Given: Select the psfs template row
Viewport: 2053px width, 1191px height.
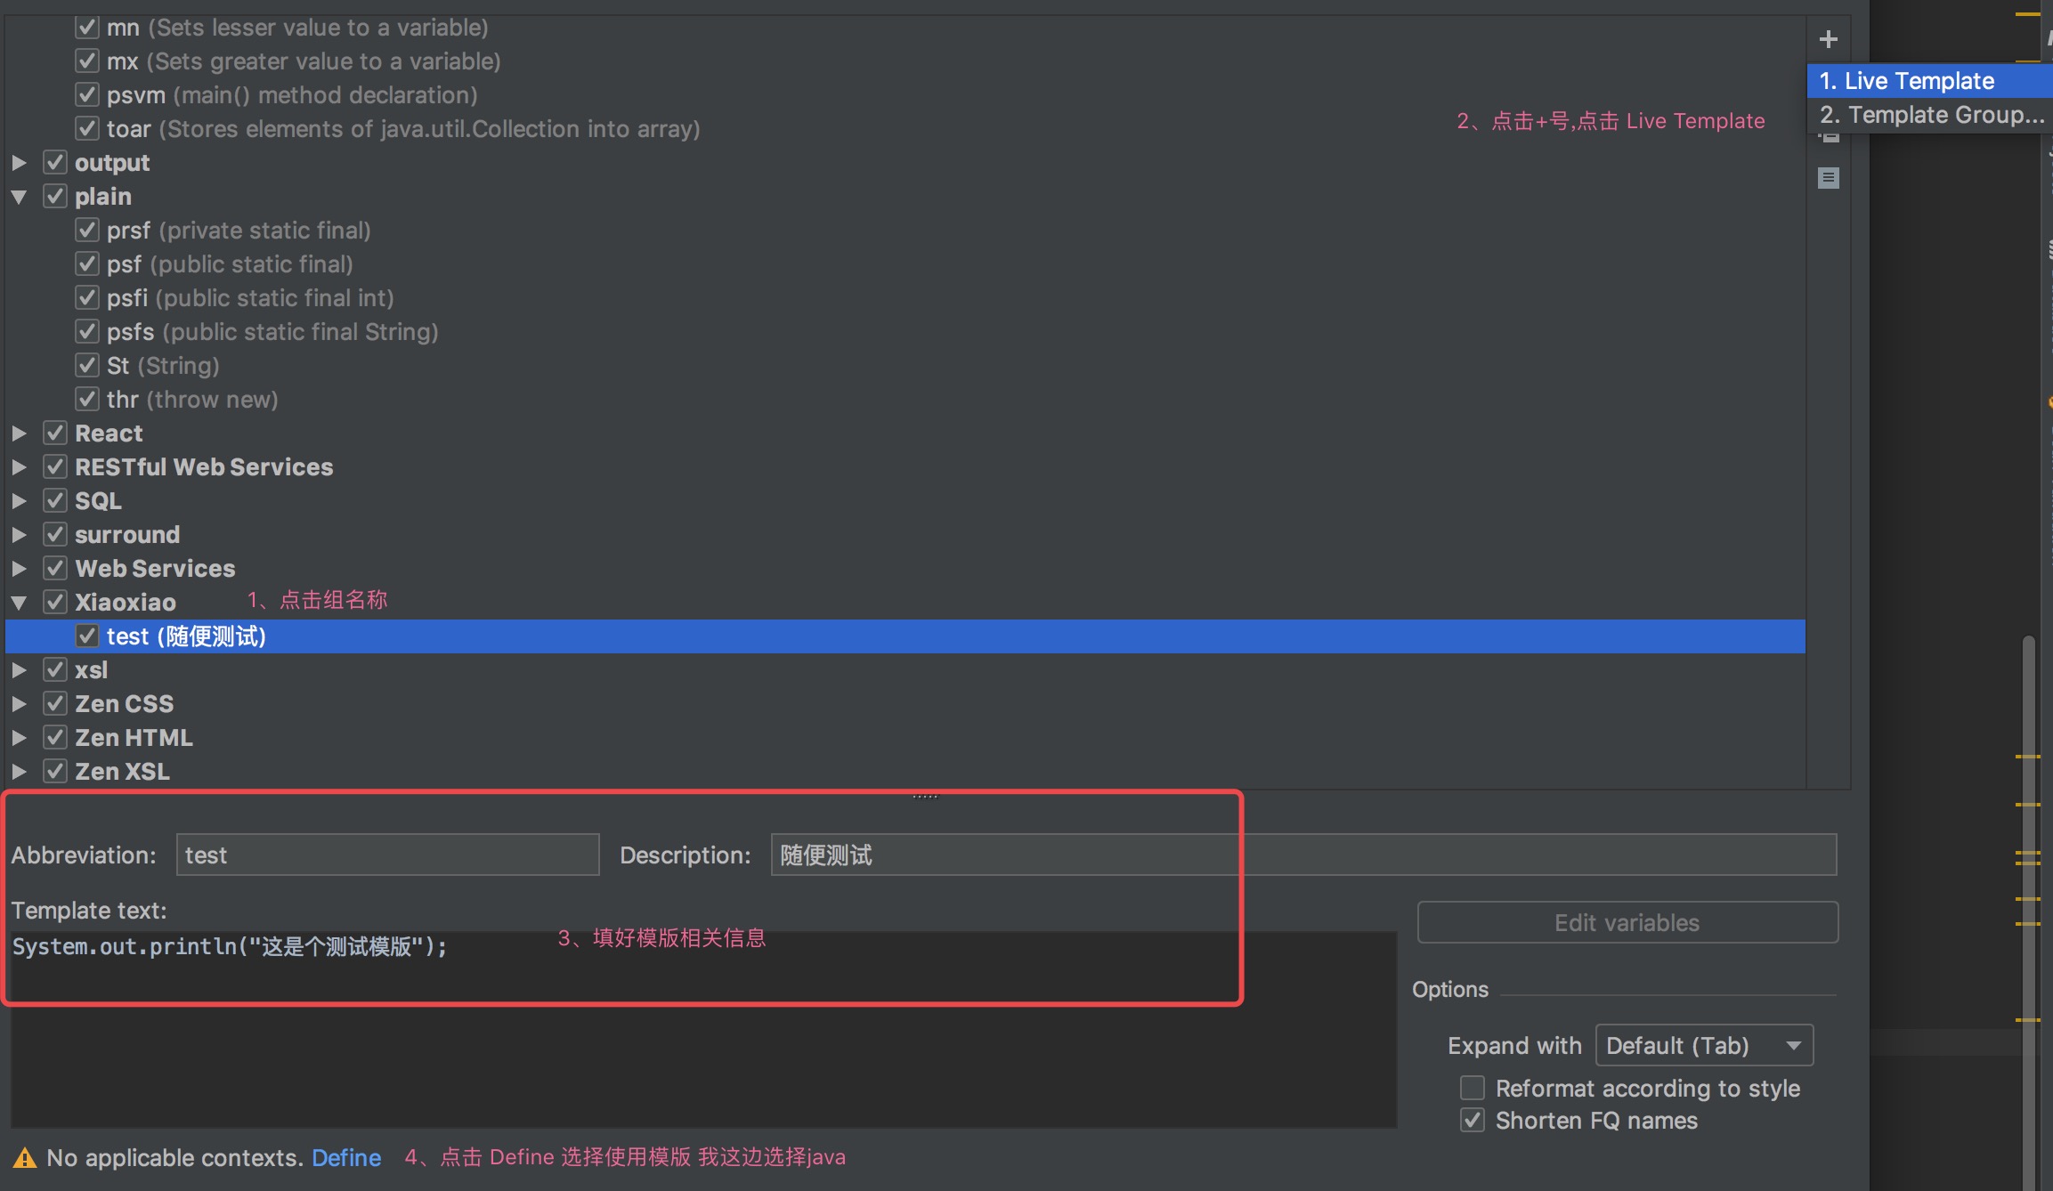Looking at the screenshot, I should (905, 332).
